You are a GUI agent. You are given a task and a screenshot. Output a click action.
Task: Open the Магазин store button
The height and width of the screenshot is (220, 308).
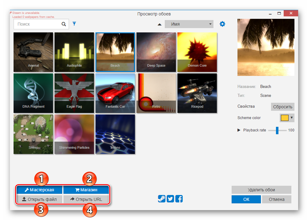[86, 190]
